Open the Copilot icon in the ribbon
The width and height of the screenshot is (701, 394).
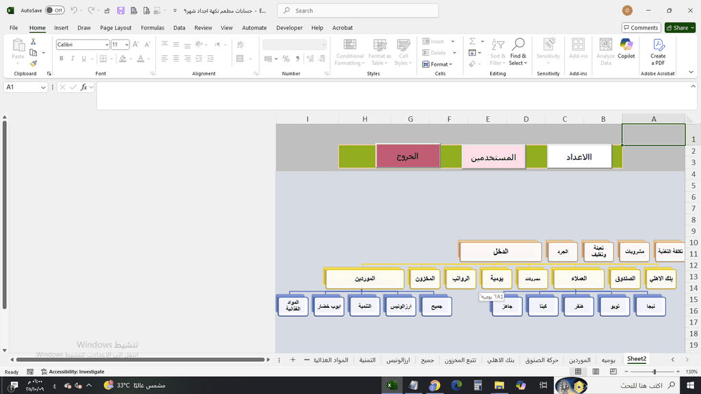point(626,48)
